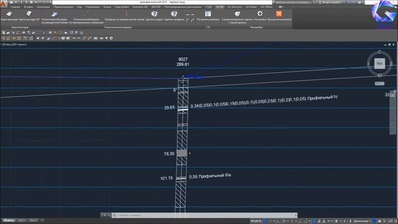Expand the command line history arrow
This screenshot has height=224, width=398.
point(296,215)
